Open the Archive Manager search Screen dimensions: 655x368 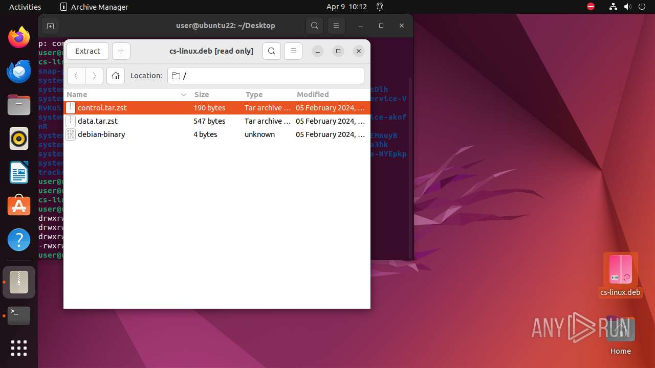pos(272,51)
